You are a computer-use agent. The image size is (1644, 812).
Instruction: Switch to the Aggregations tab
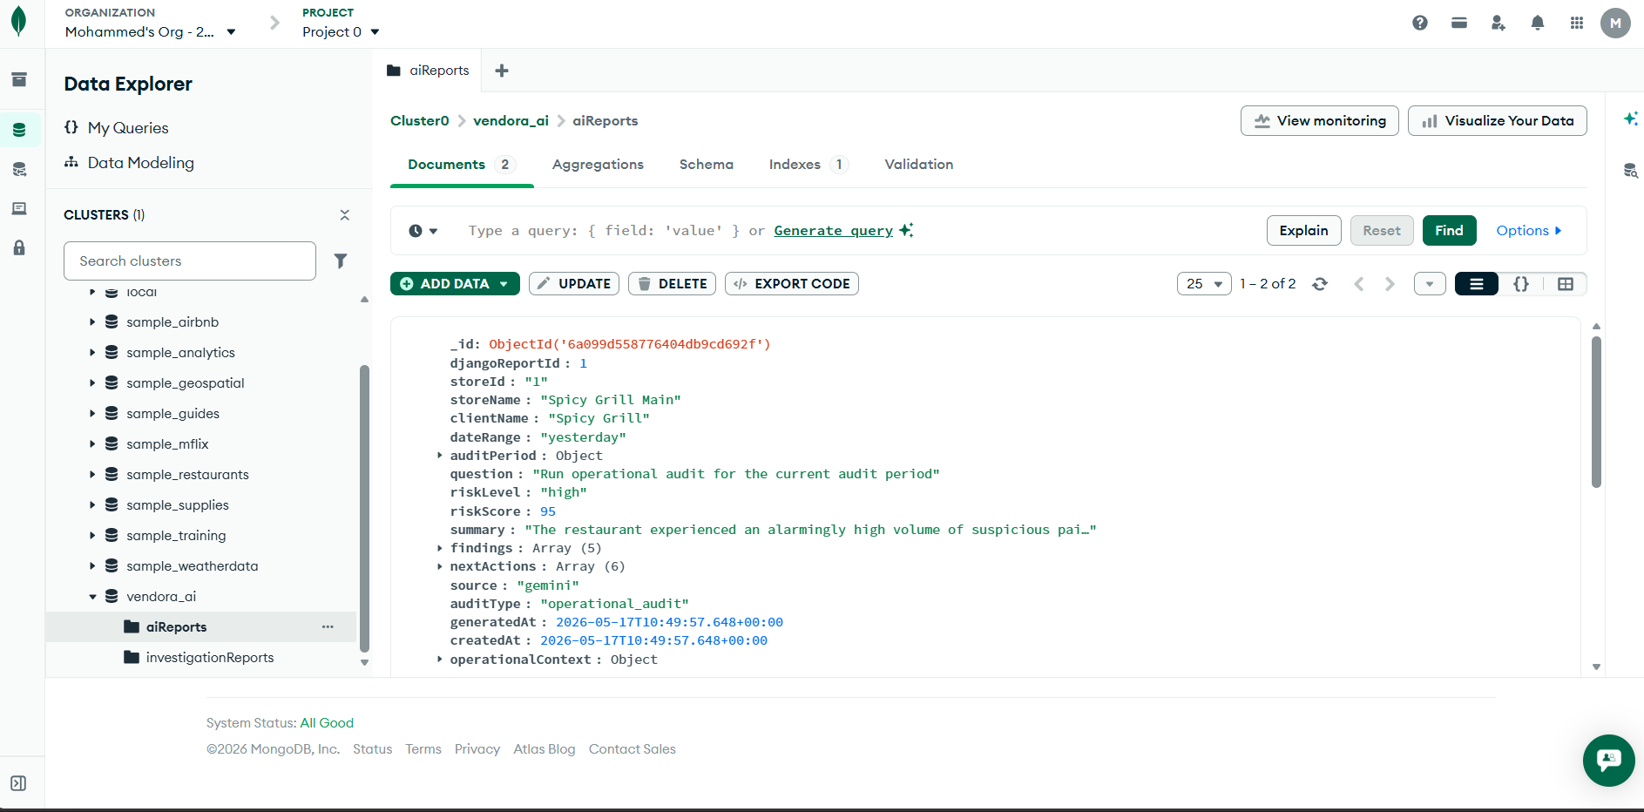click(x=598, y=165)
